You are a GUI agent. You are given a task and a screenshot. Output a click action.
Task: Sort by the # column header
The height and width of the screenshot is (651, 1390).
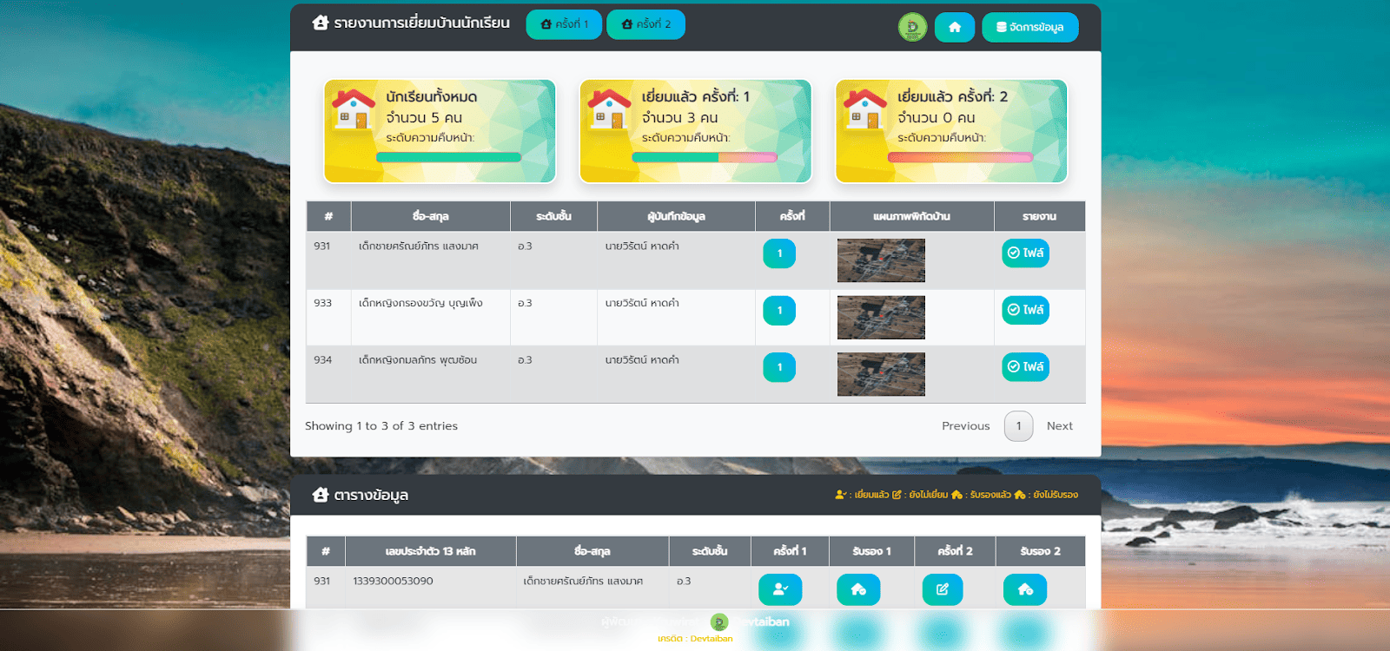click(328, 216)
